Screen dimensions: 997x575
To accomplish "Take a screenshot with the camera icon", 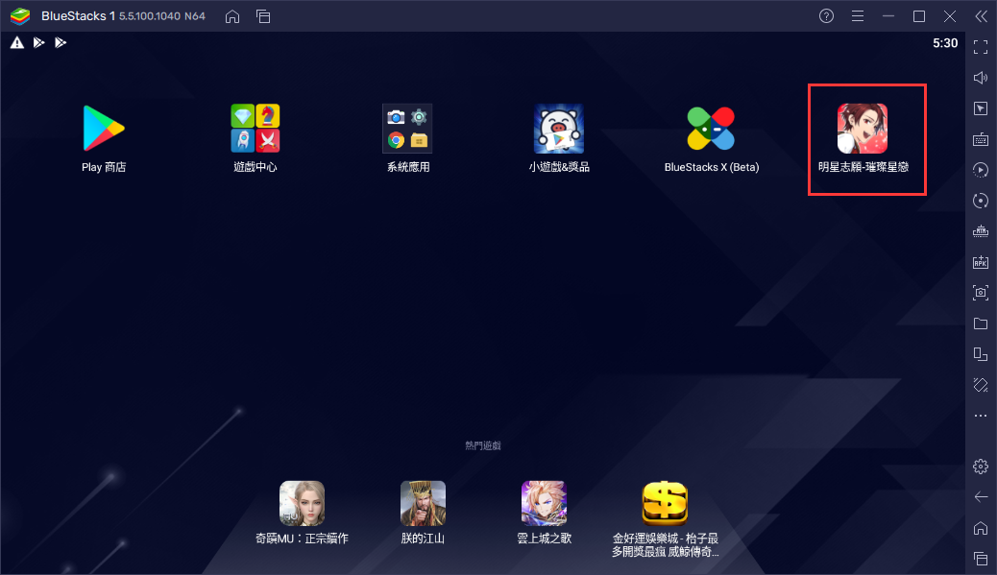I will (981, 292).
